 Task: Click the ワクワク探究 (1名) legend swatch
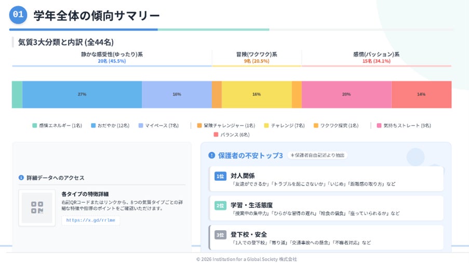[x=316, y=126]
